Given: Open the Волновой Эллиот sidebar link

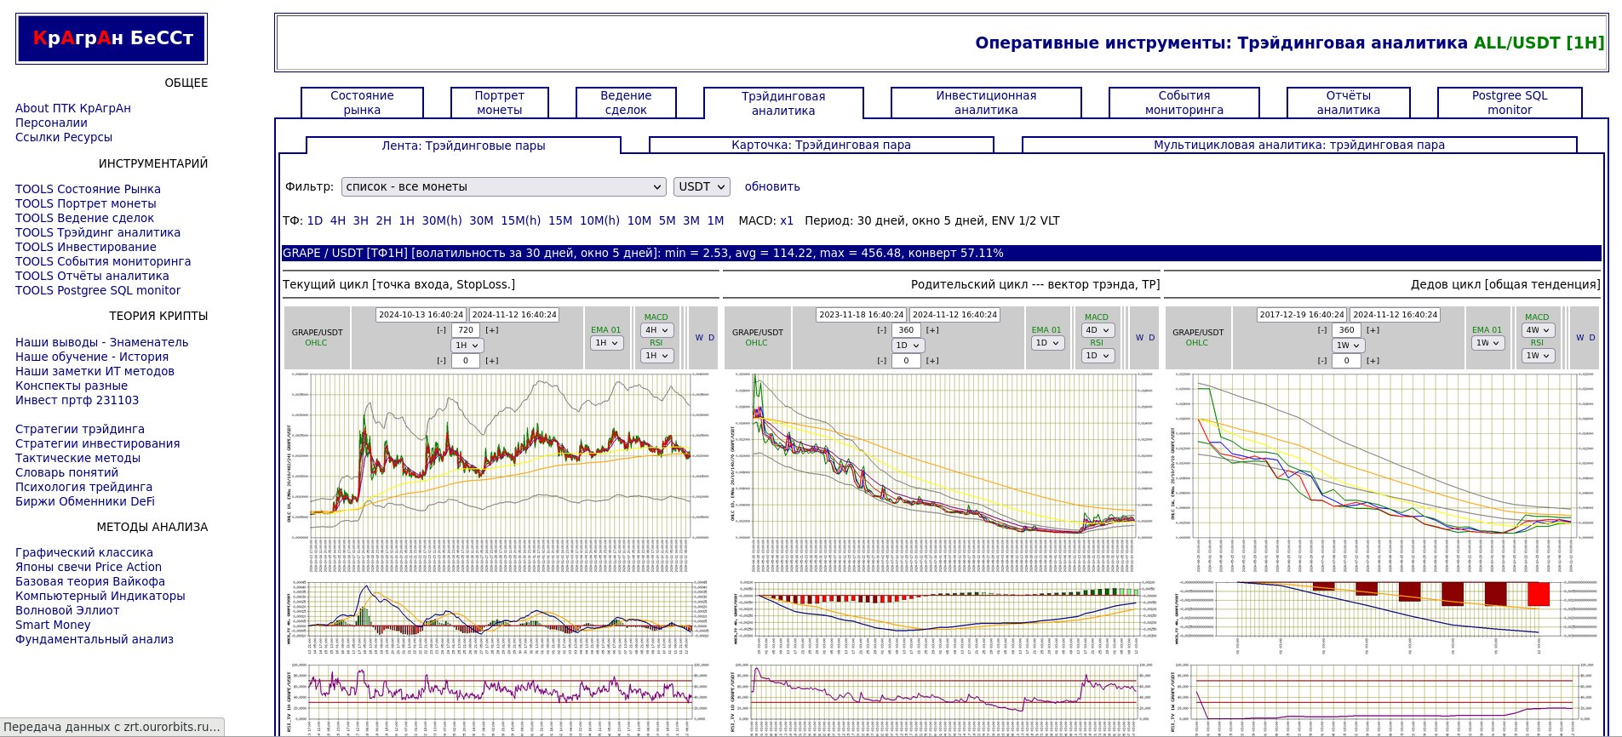Looking at the screenshot, I should 67,610.
